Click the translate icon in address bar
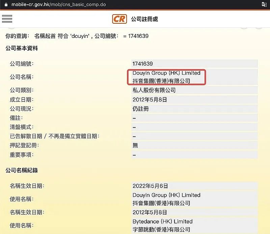This screenshot has width=270, height=234. 264,4
